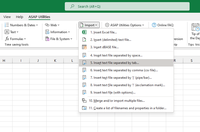Choose 11. Create a list of filenames and properties

click(x=126, y=108)
